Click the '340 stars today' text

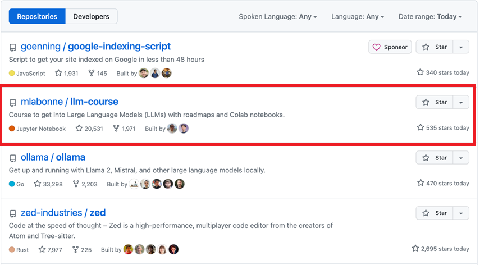(x=443, y=72)
